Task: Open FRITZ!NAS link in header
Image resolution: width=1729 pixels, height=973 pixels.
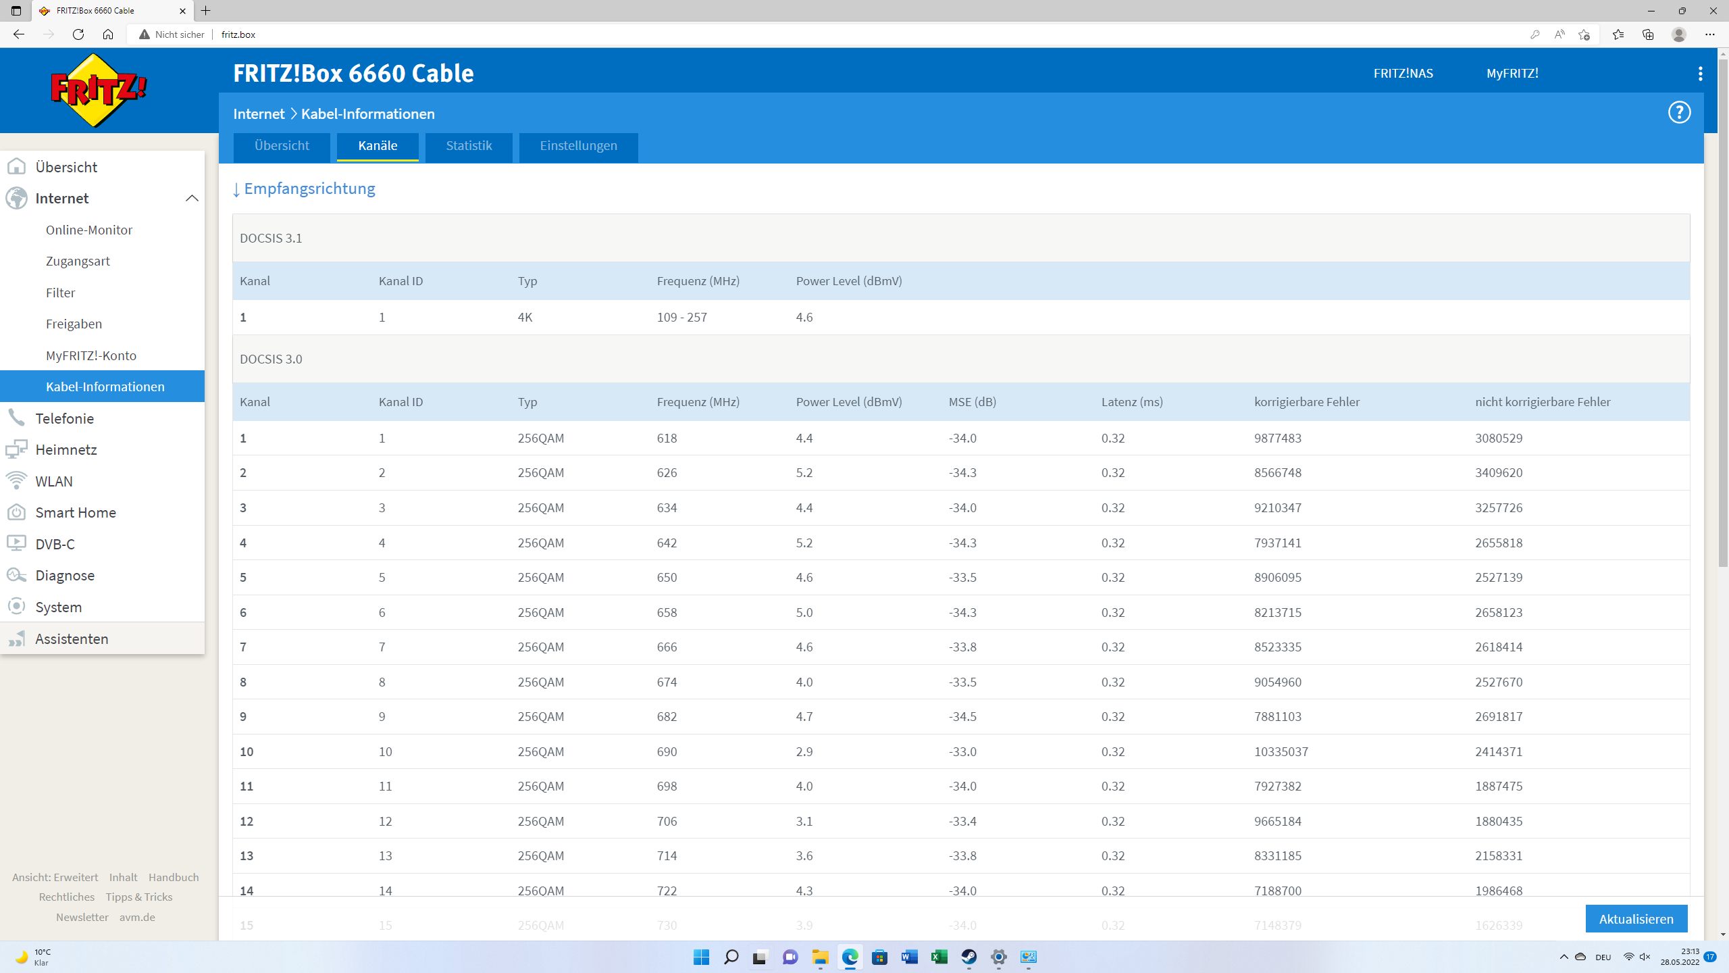Action: (x=1403, y=74)
